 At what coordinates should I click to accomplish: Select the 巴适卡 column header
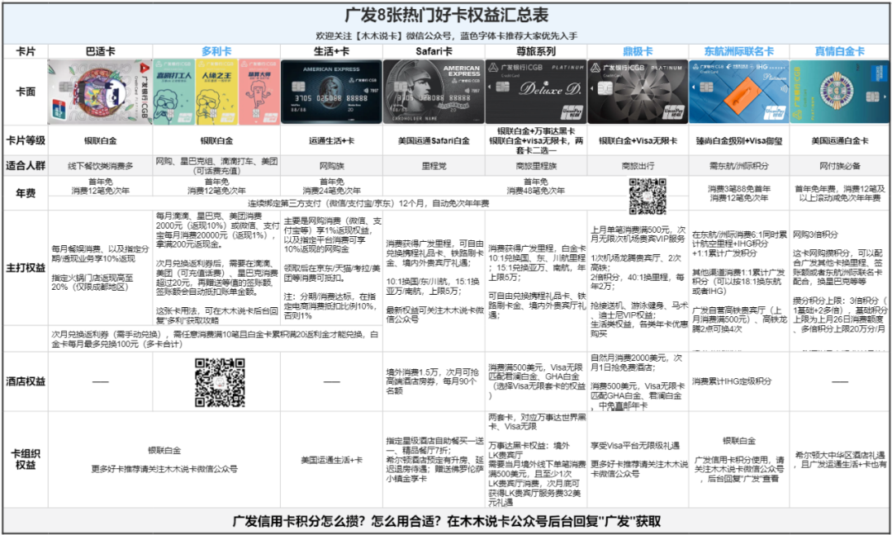100,51
